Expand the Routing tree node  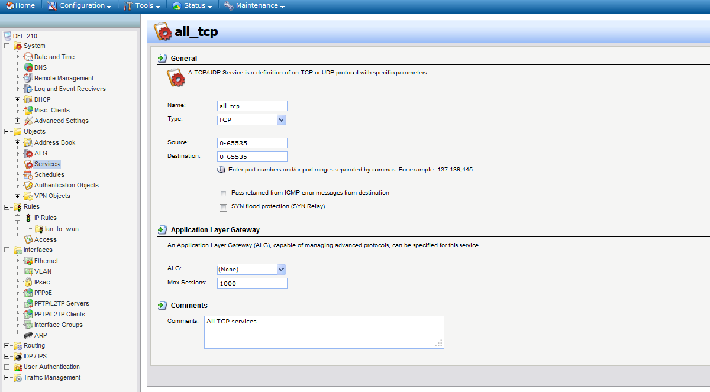(7, 345)
